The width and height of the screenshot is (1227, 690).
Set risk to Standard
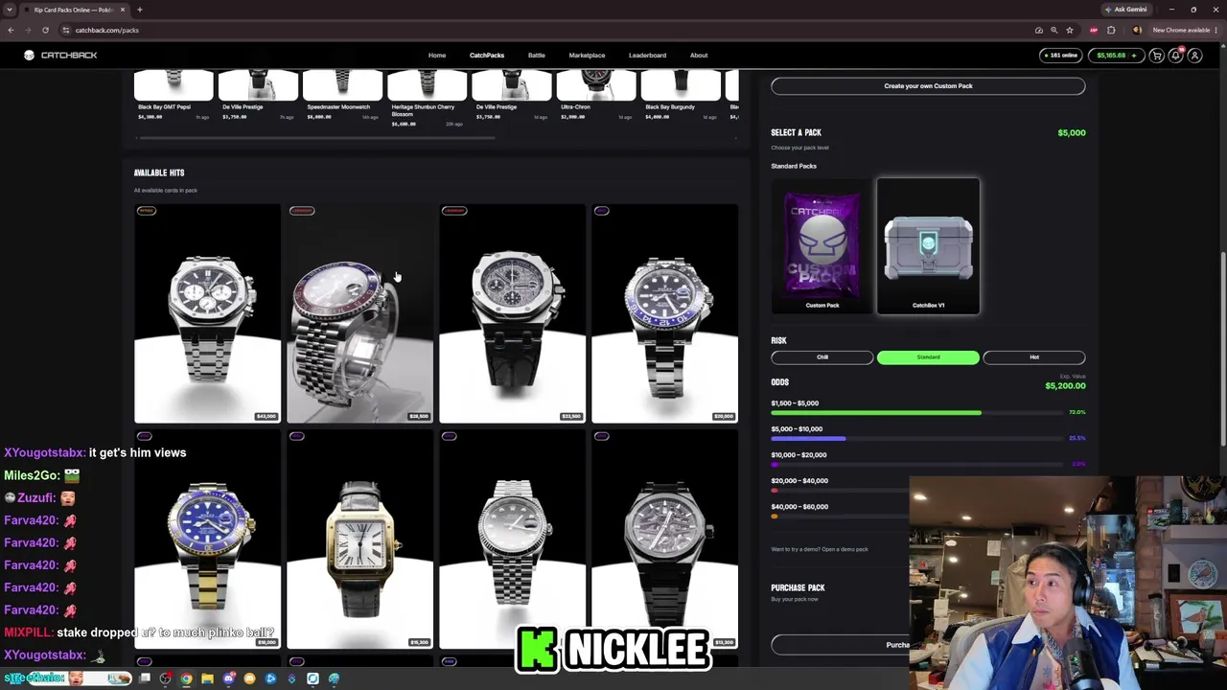(x=928, y=357)
